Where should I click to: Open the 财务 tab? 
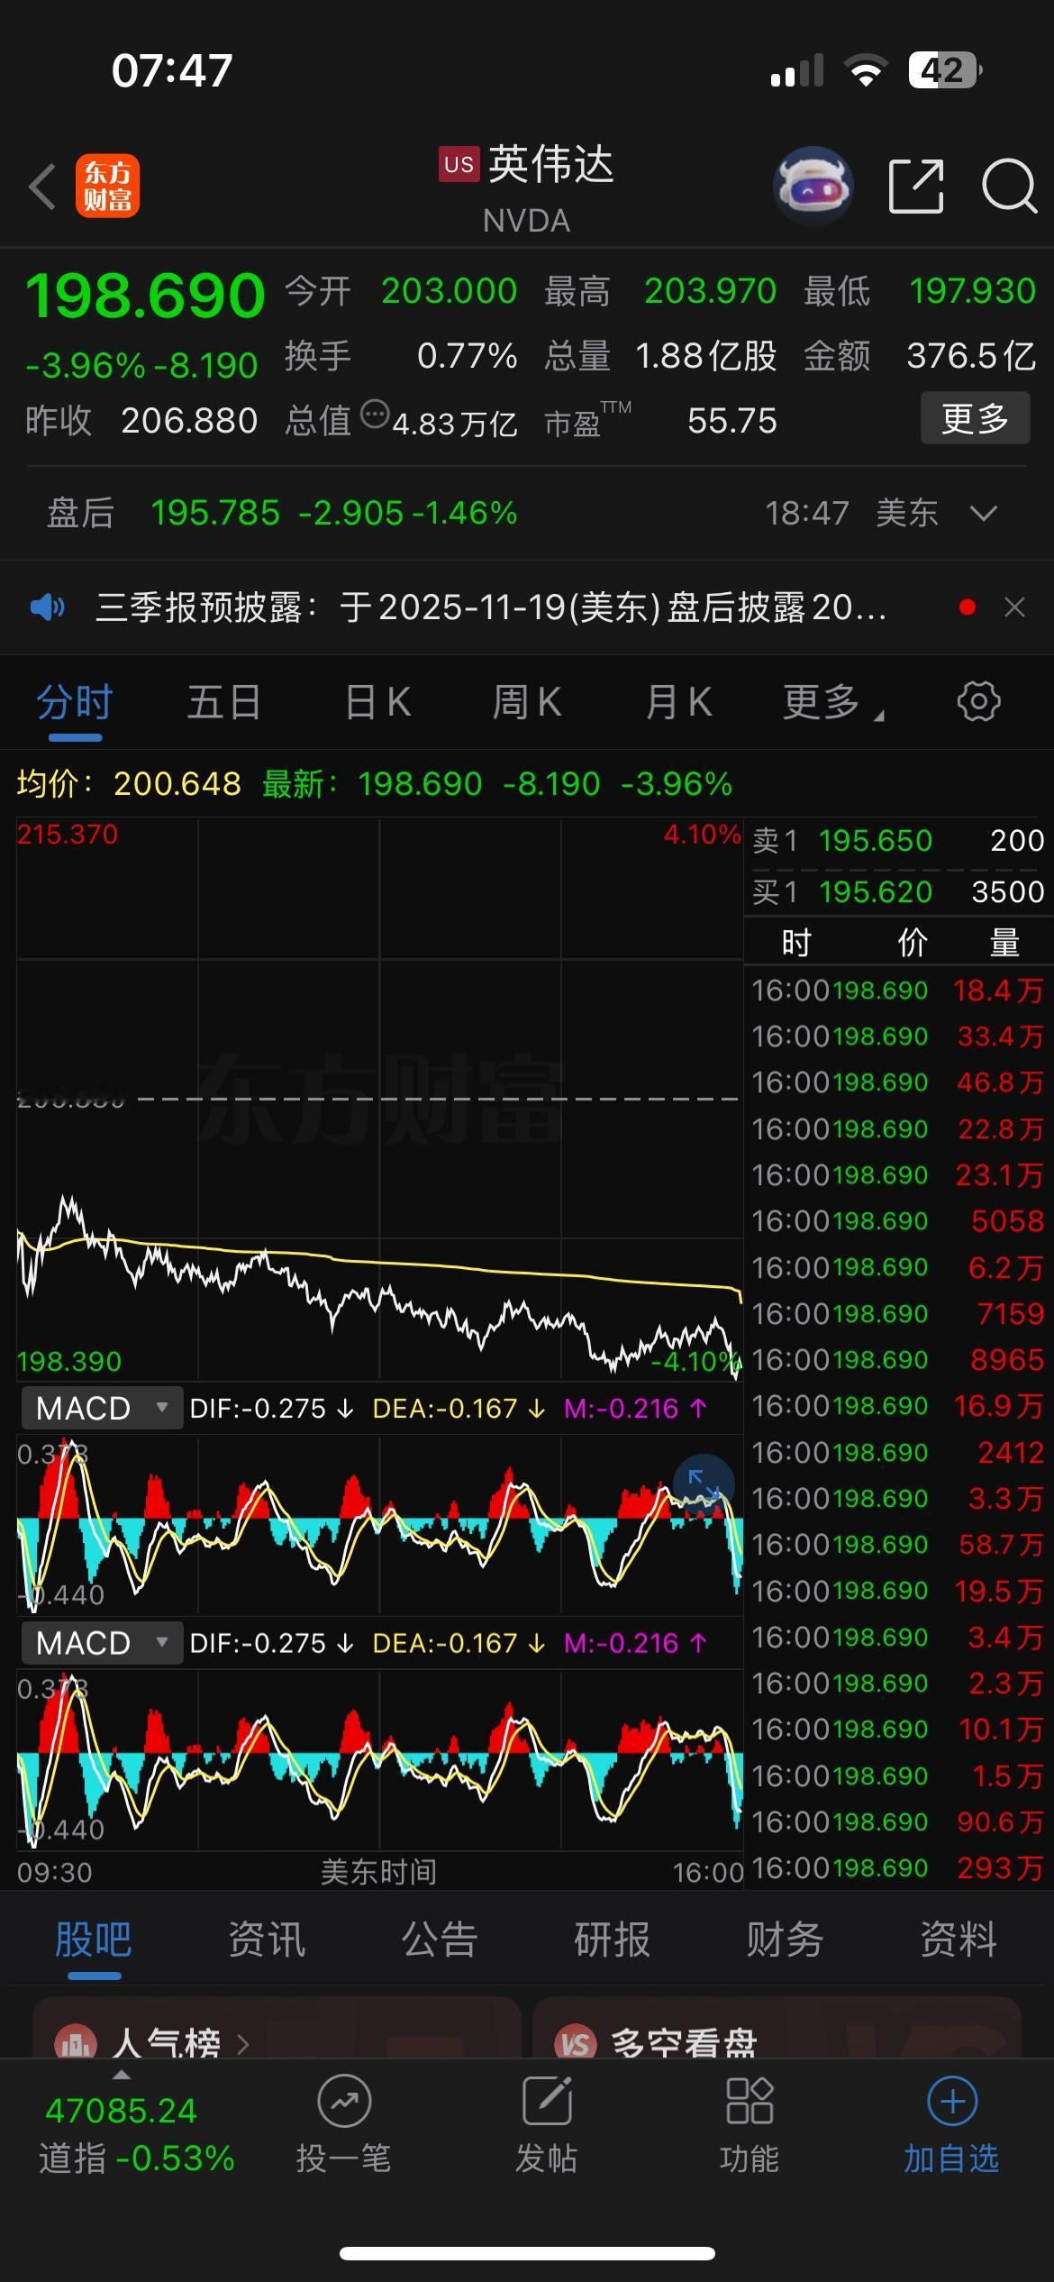pos(786,1939)
